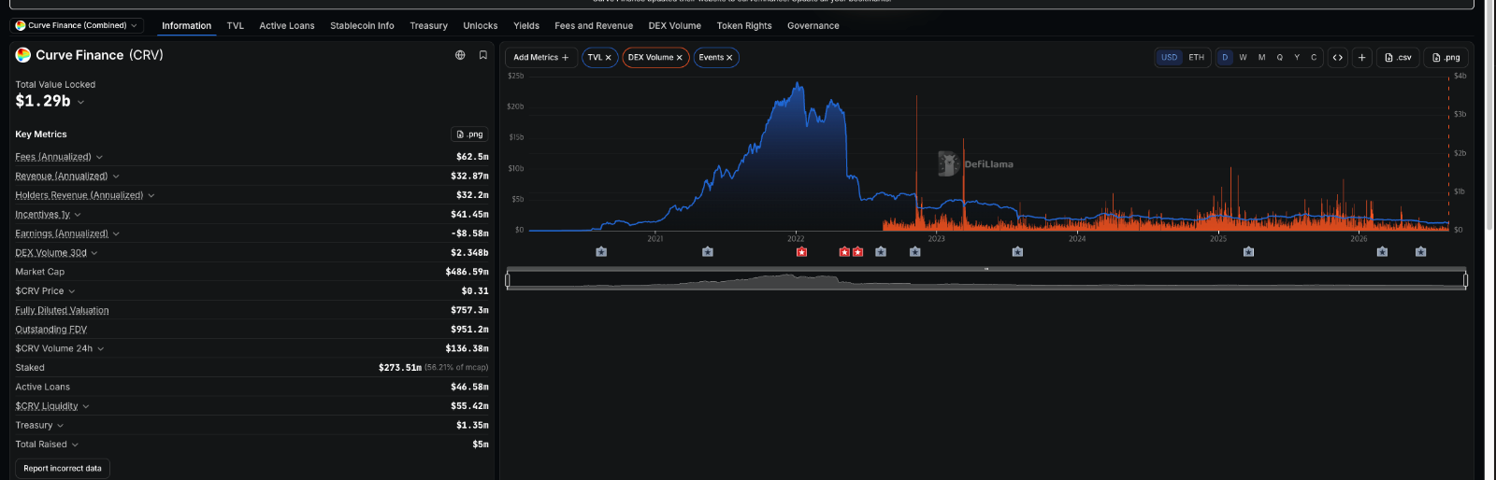Click Report incorrect data button

pos(63,469)
